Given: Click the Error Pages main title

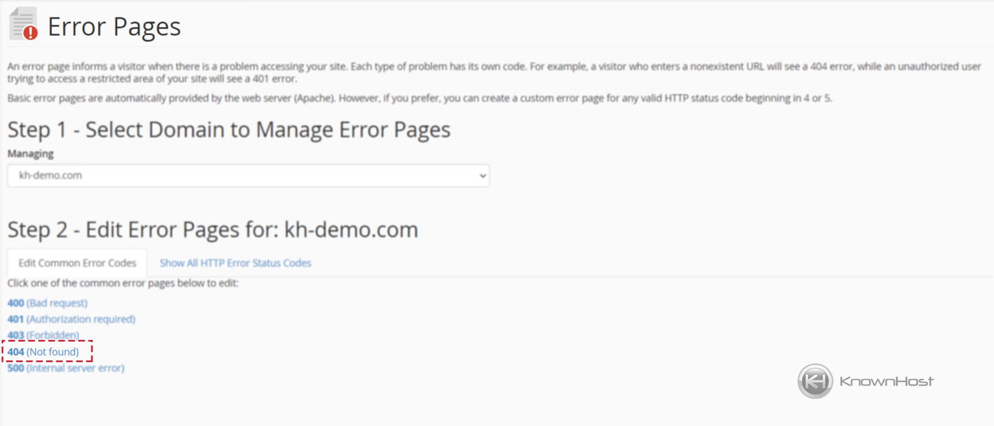Looking at the screenshot, I should [114, 27].
